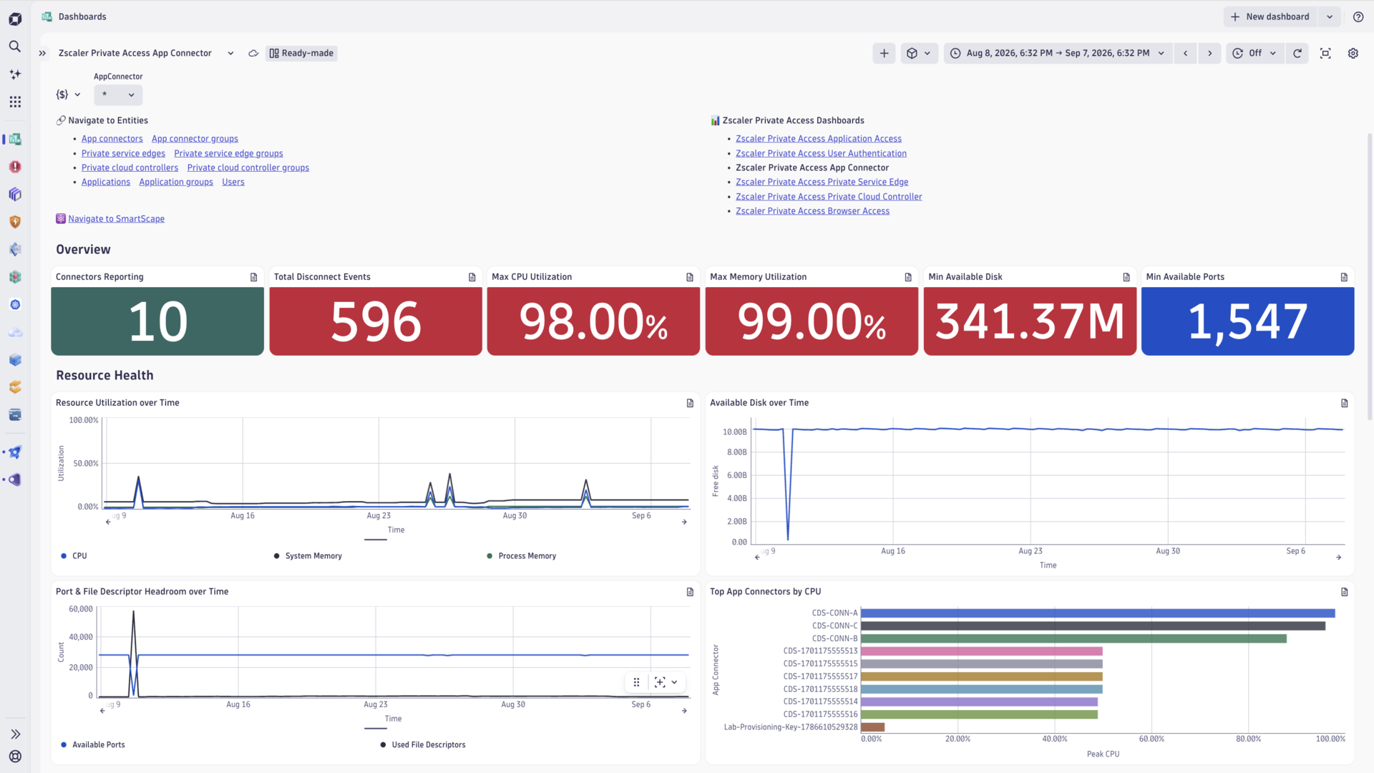This screenshot has height=773, width=1374.
Task: Open the dashboard title dropdown chevron
Action: (x=230, y=53)
